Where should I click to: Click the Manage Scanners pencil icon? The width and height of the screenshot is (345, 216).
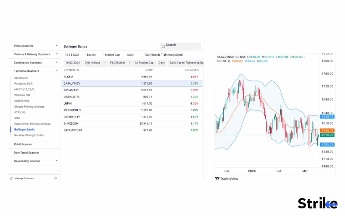(11, 178)
